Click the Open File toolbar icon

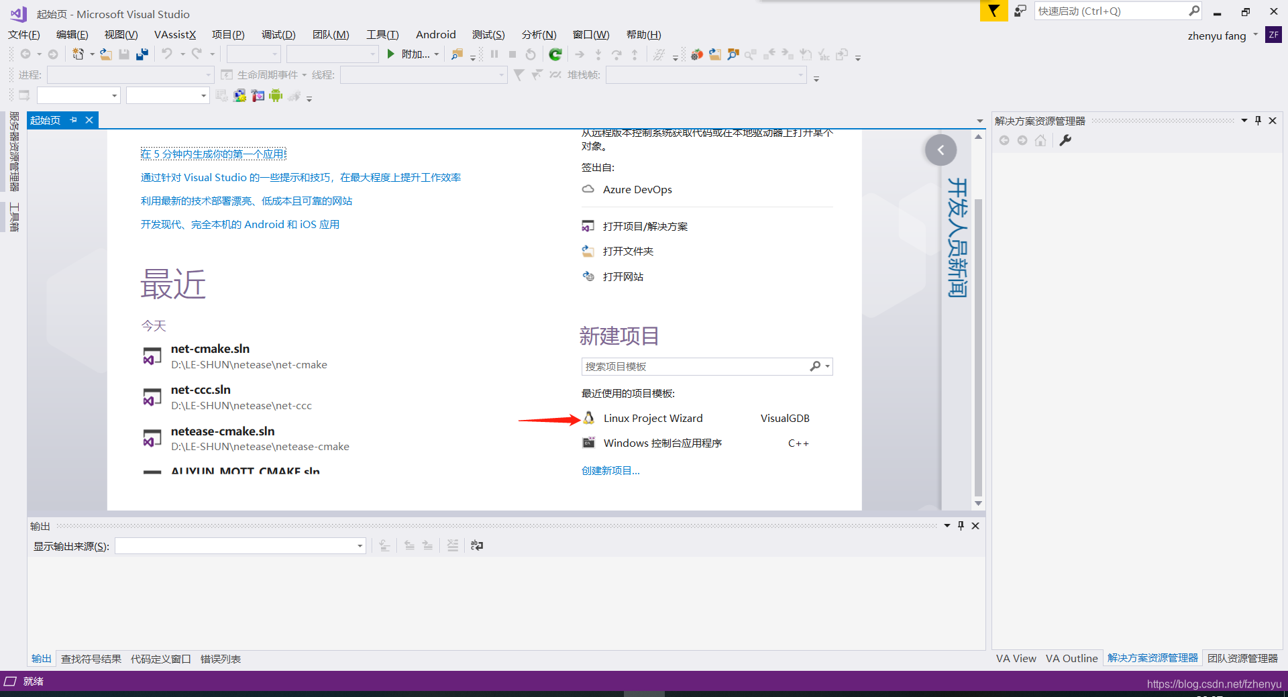coord(106,54)
